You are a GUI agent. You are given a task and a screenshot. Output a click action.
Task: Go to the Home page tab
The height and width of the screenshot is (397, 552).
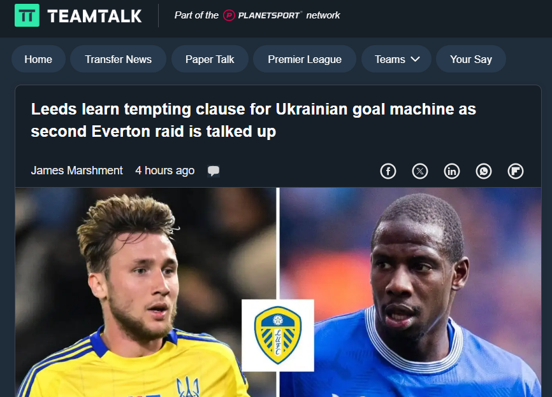(38, 59)
